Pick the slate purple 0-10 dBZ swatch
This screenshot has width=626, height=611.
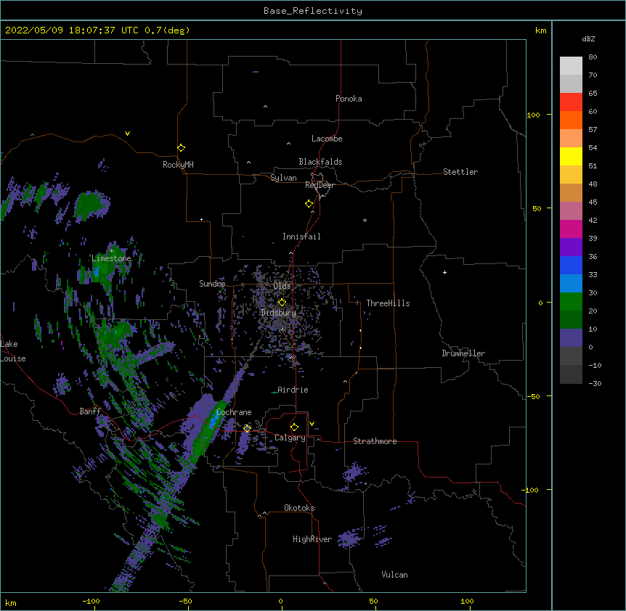pyautogui.click(x=571, y=338)
